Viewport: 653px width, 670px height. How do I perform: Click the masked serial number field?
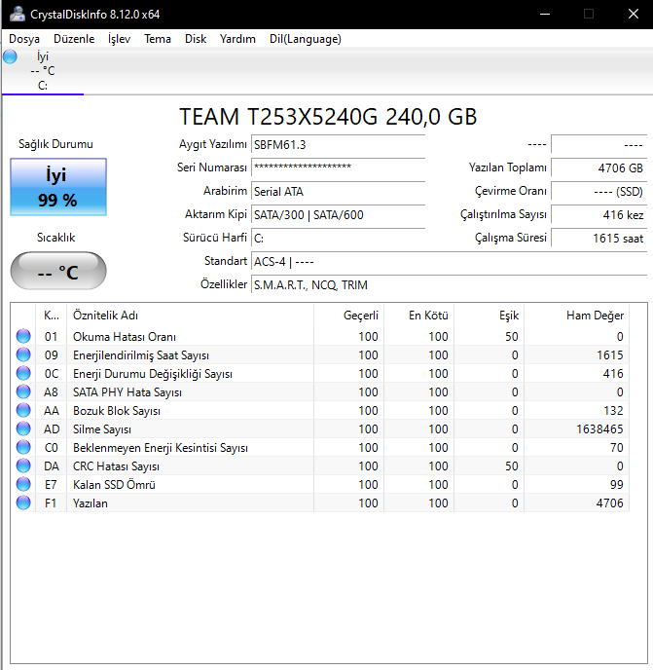(x=339, y=167)
